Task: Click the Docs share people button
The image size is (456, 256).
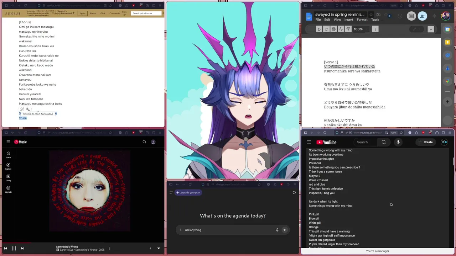Action: click(x=422, y=16)
